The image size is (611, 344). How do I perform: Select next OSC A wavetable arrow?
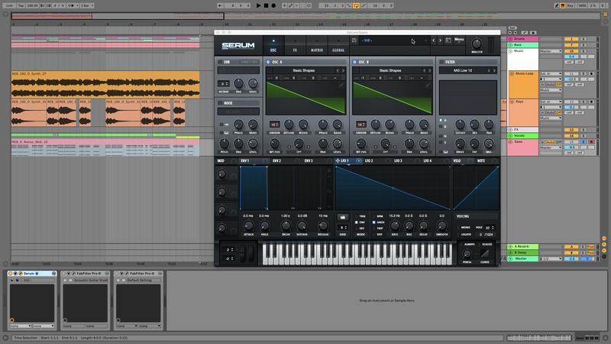[343, 70]
